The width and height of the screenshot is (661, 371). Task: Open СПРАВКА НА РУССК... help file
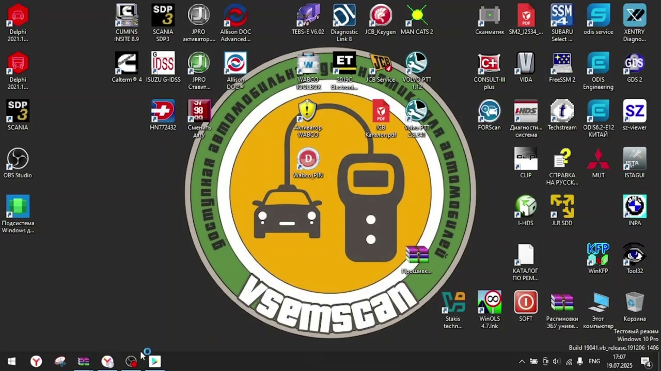(x=562, y=166)
